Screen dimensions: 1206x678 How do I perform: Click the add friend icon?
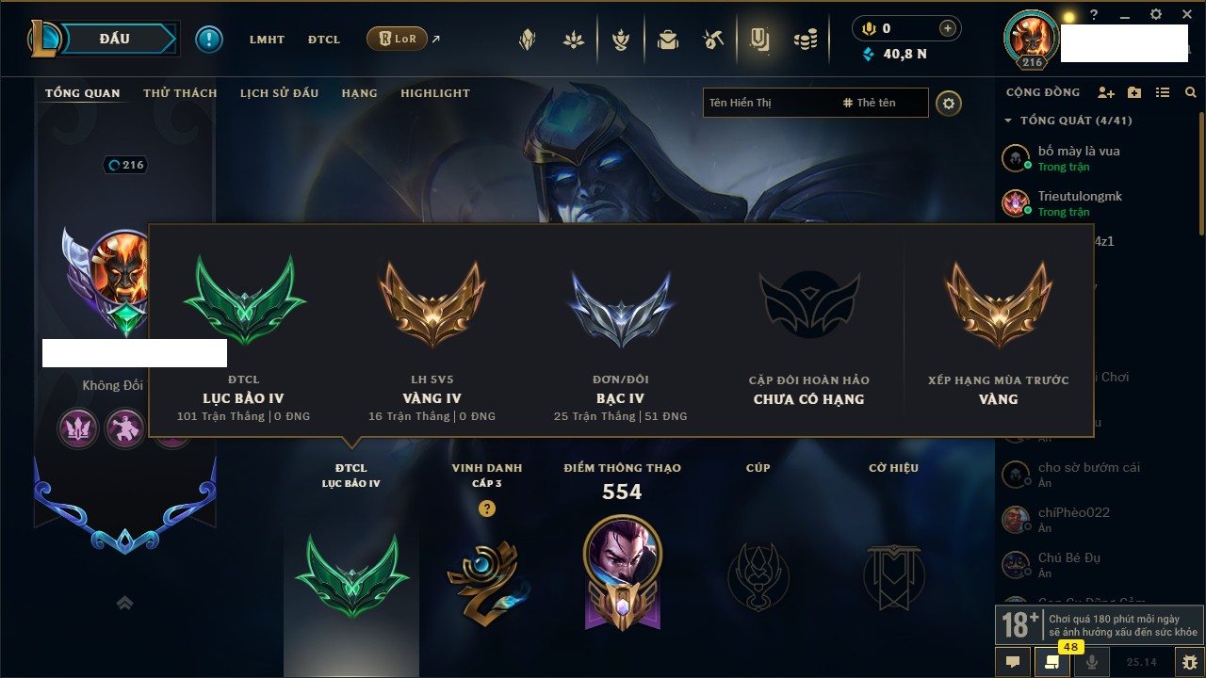(x=1106, y=92)
